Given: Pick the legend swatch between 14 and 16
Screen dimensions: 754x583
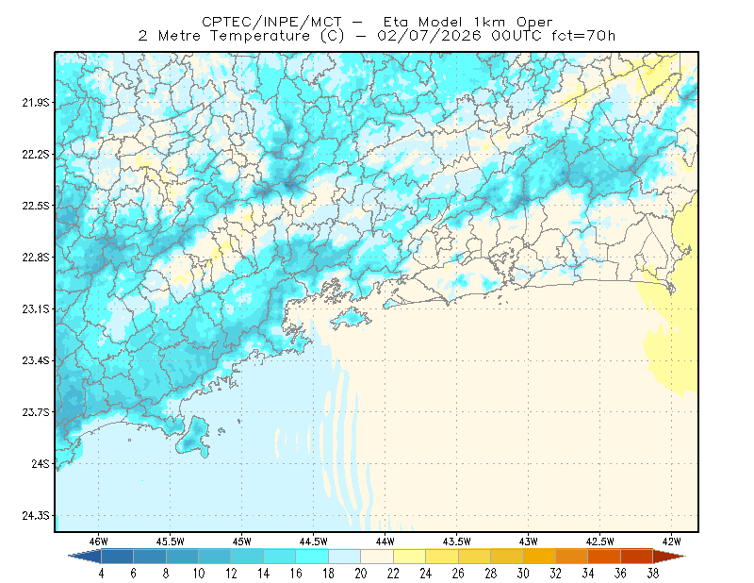Looking at the screenshot, I should [x=280, y=557].
